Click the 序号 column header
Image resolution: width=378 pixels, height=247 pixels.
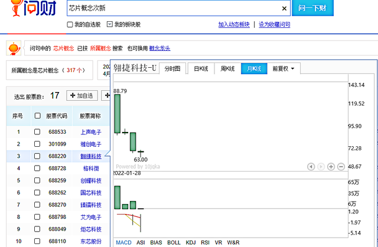coord(18,116)
